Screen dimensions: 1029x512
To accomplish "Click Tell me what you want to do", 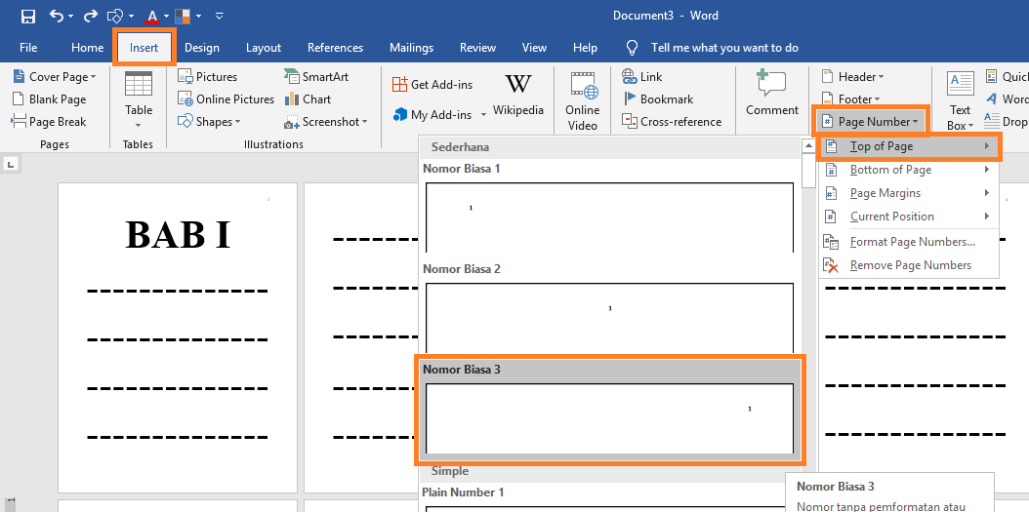I will click(x=724, y=48).
